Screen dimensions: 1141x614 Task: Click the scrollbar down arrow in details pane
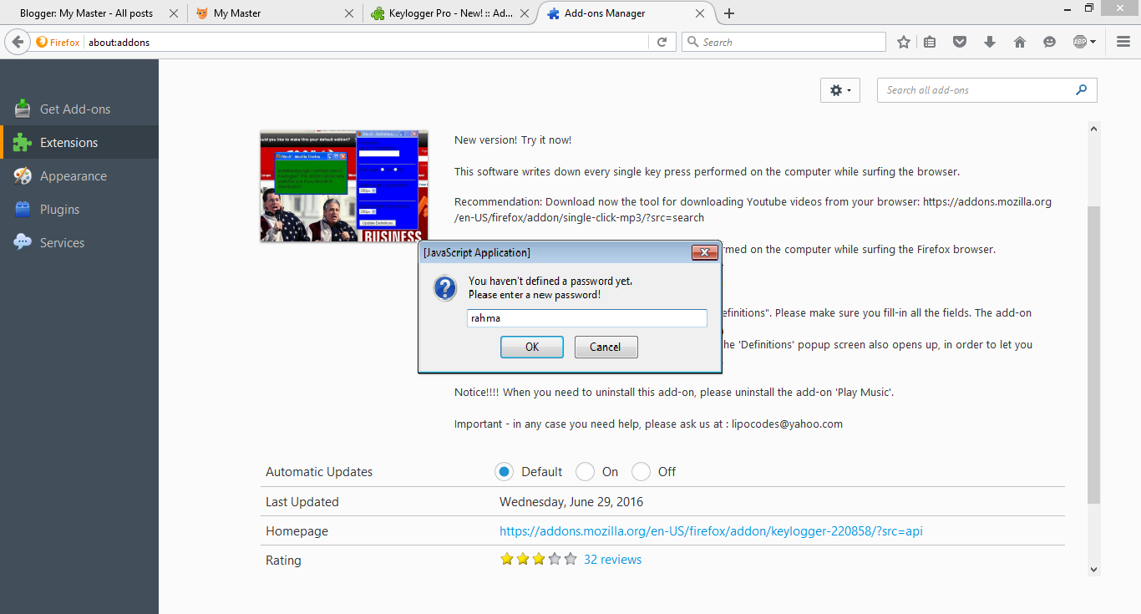click(x=1094, y=570)
